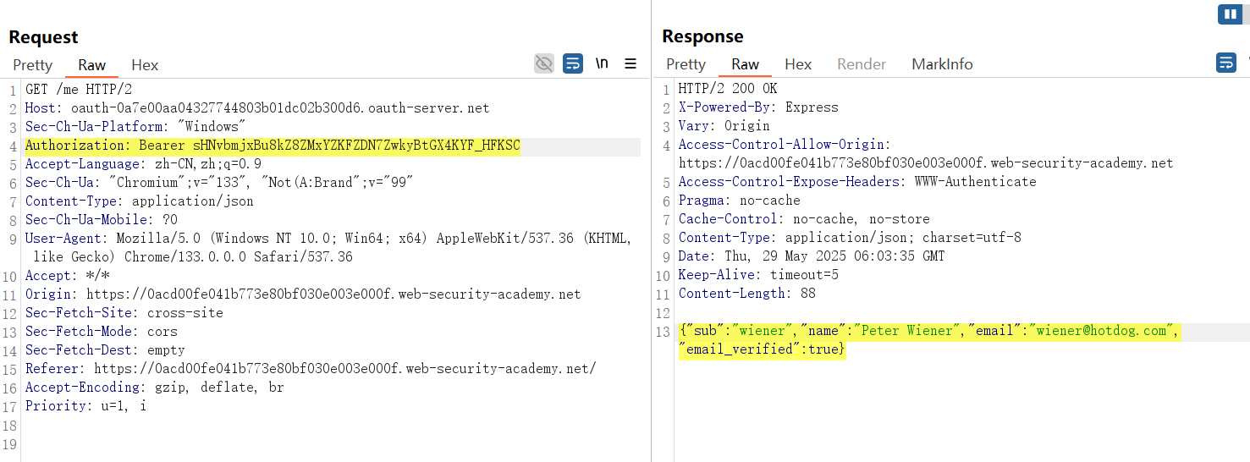Image resolution: width=1250 pixels, height=462 pixels.
Task: Click the Referer header URL in request
Action: pyautogui.click(x=344, y=369)
